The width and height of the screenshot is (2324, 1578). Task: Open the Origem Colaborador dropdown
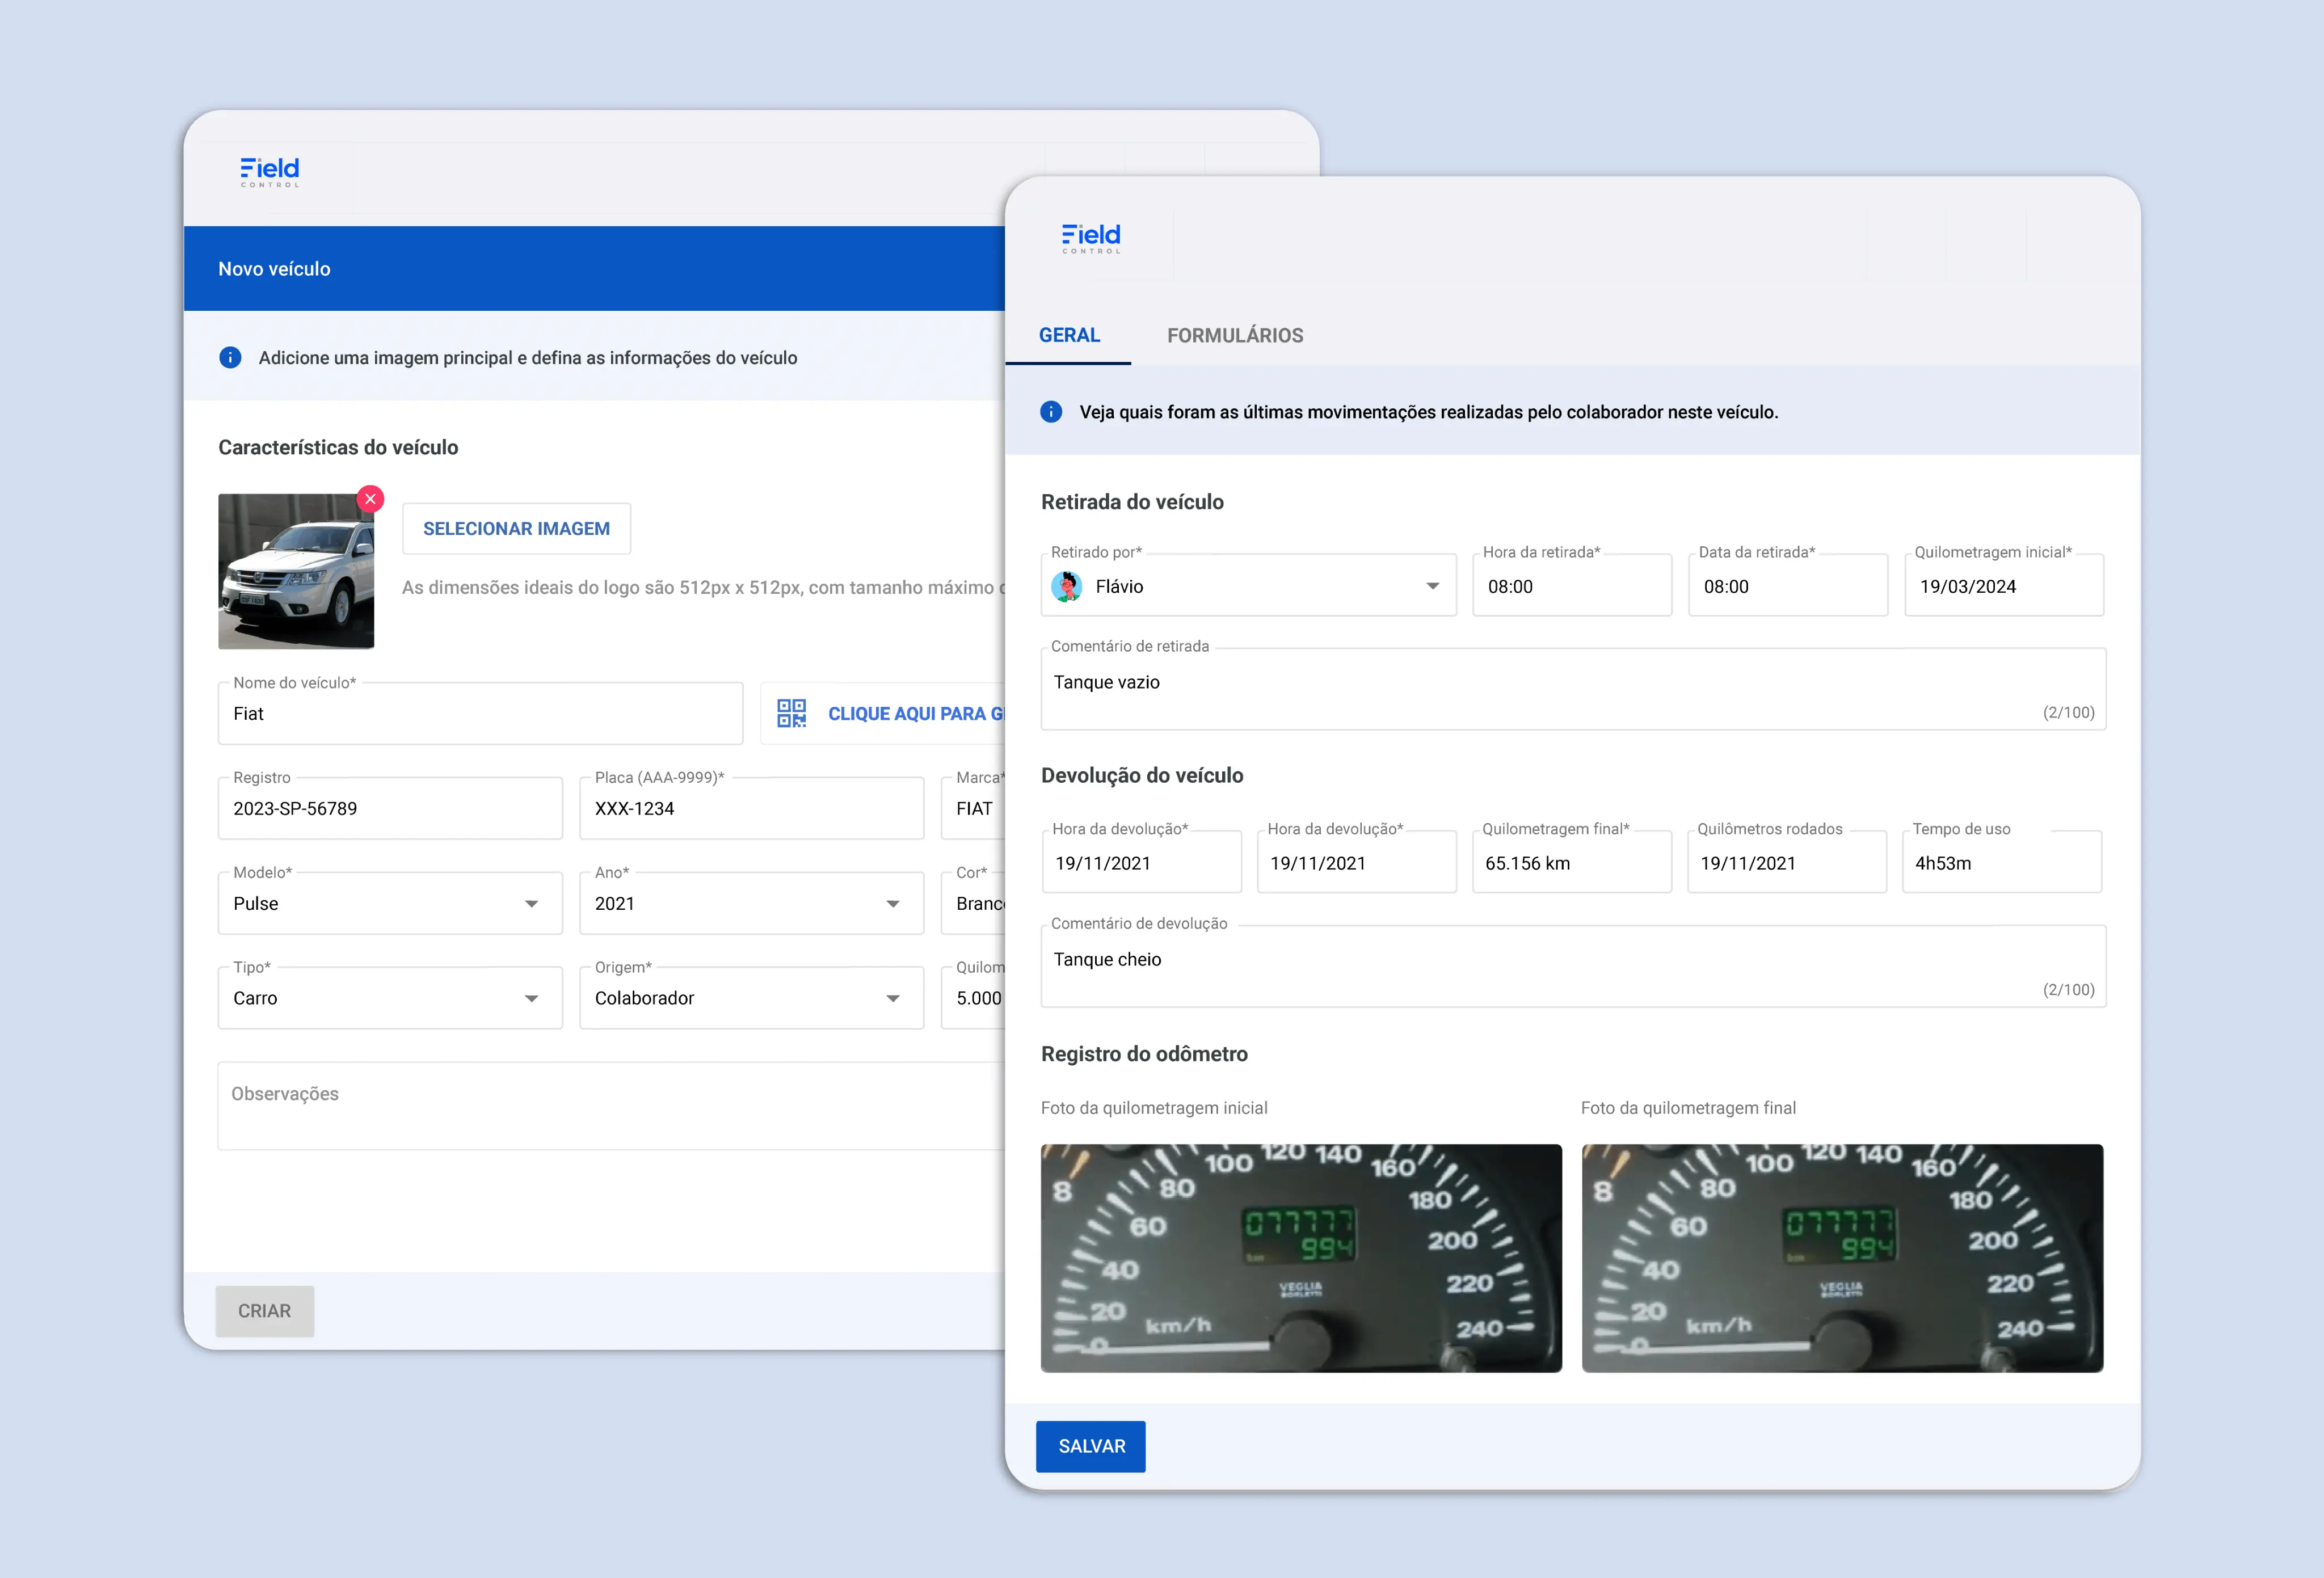coord(893,998)
